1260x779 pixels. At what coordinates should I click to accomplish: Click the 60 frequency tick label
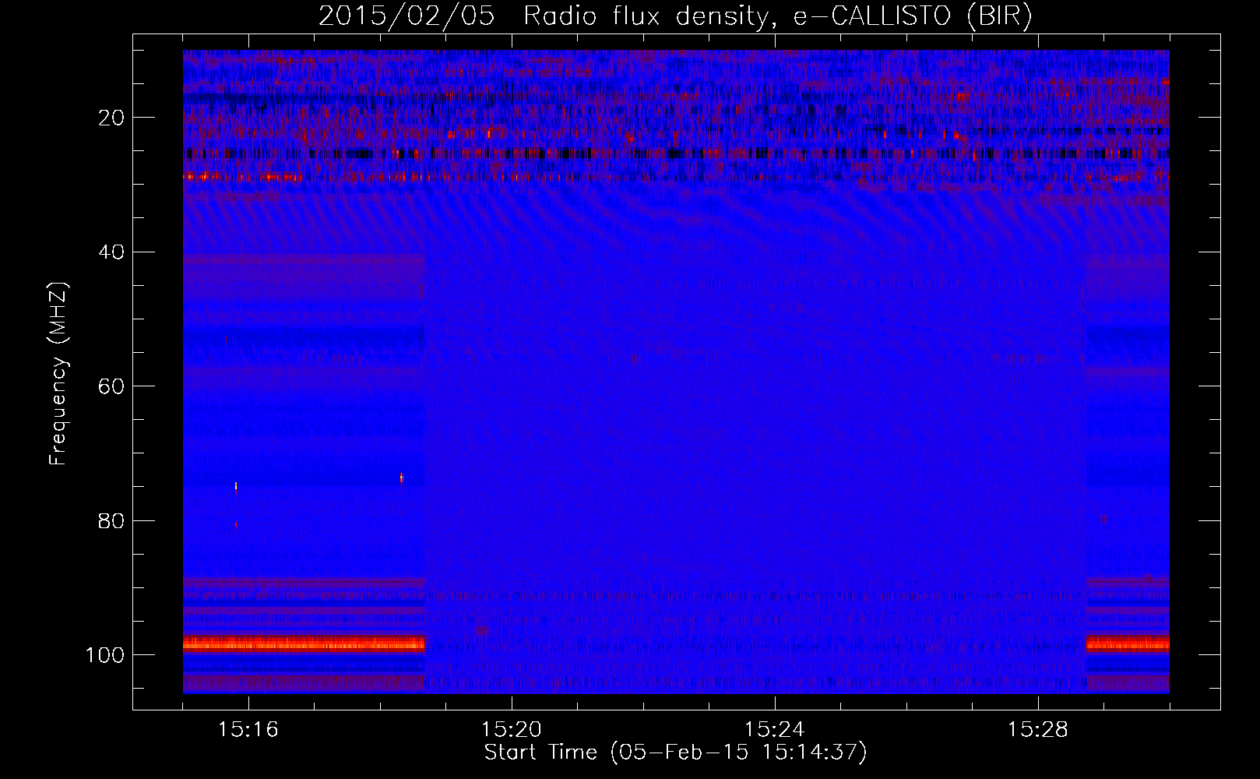pyautogui.click(x=111, y=386)
